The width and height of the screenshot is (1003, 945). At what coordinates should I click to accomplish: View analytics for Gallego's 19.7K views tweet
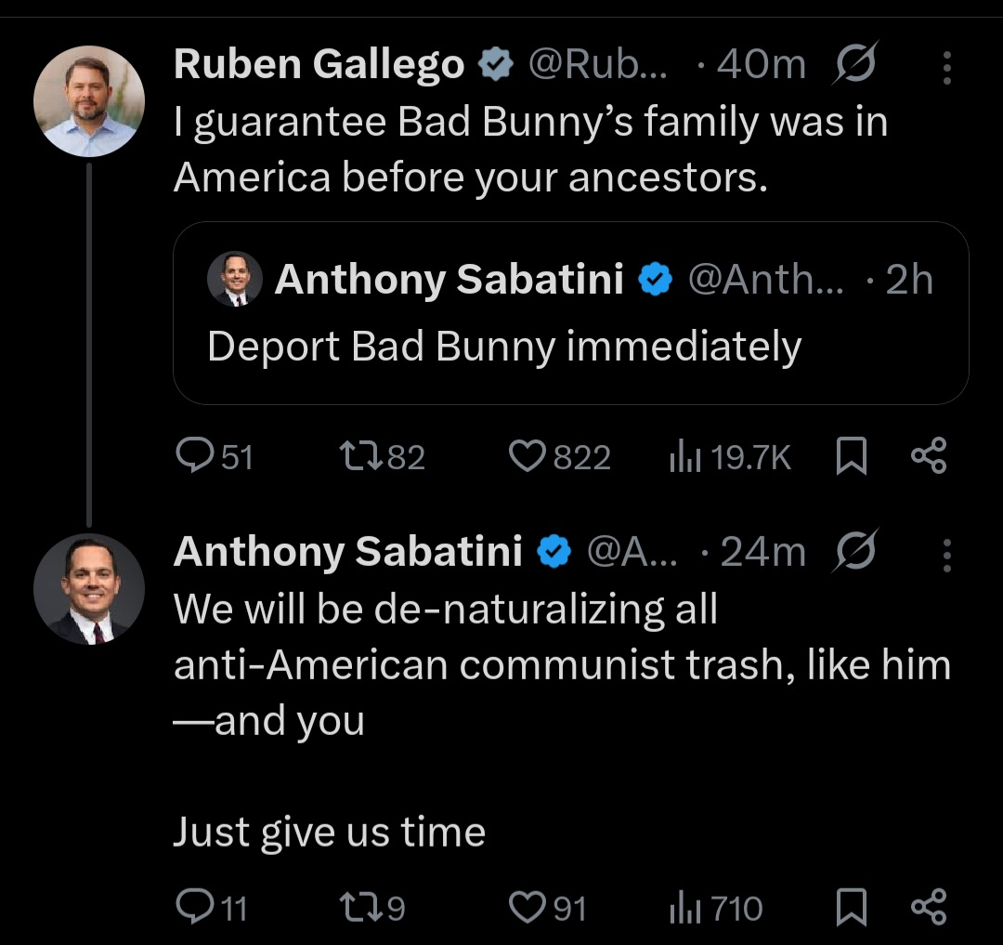685,456
